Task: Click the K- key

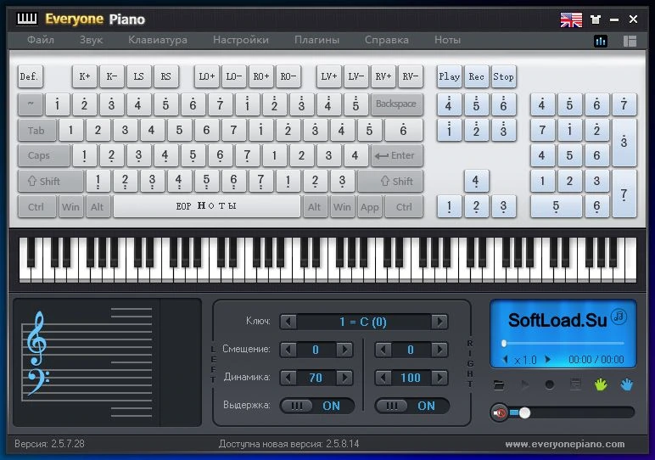Action: point(111,76)
